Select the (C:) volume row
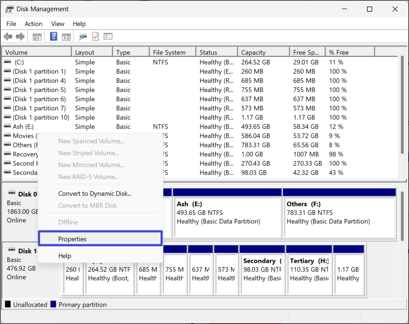This screenshot has width=409, height=324. click(x=19, y=62)
